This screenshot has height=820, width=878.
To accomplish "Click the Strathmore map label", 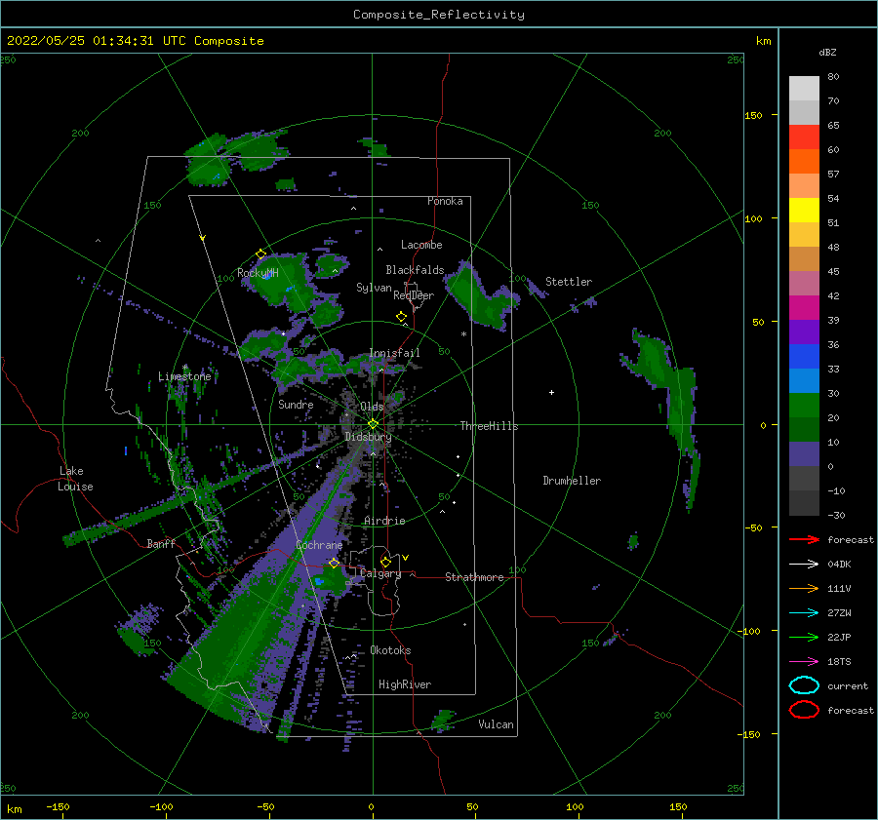I will point(474,577).
